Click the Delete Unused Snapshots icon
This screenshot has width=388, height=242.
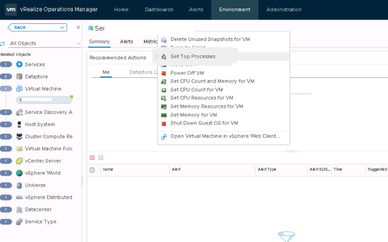click(164, 40)
